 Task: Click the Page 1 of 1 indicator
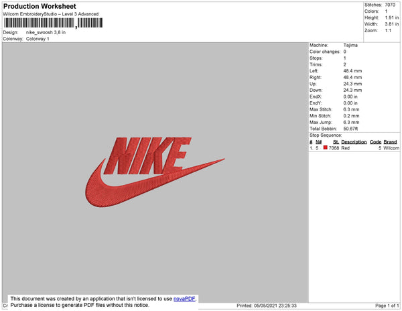(387, 306)
